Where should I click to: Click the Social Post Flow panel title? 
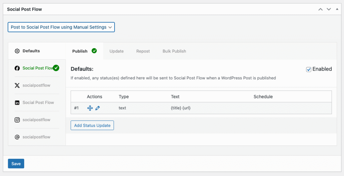[24, 9]
